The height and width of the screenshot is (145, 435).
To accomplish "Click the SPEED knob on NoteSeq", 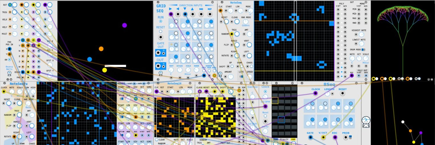I will (249, 76).
